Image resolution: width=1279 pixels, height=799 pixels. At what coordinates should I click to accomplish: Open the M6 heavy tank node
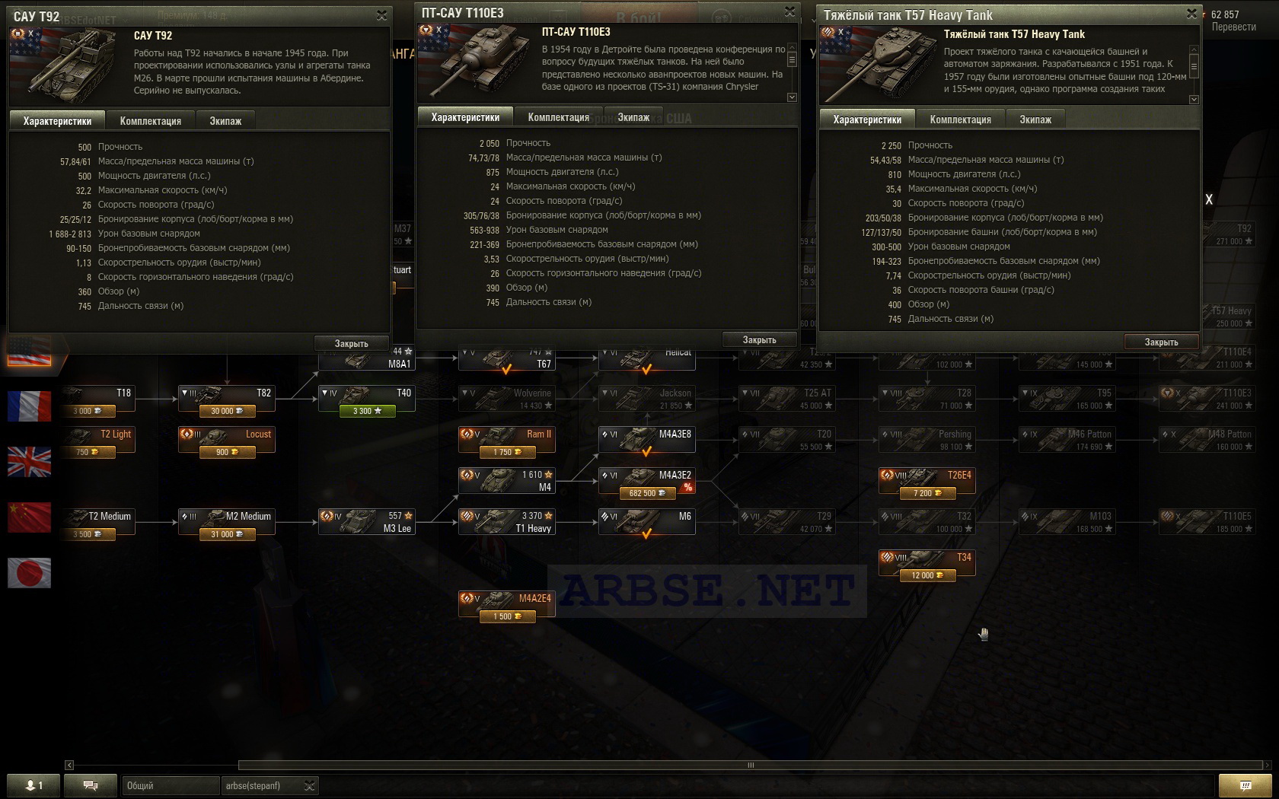tap(647, 523)
